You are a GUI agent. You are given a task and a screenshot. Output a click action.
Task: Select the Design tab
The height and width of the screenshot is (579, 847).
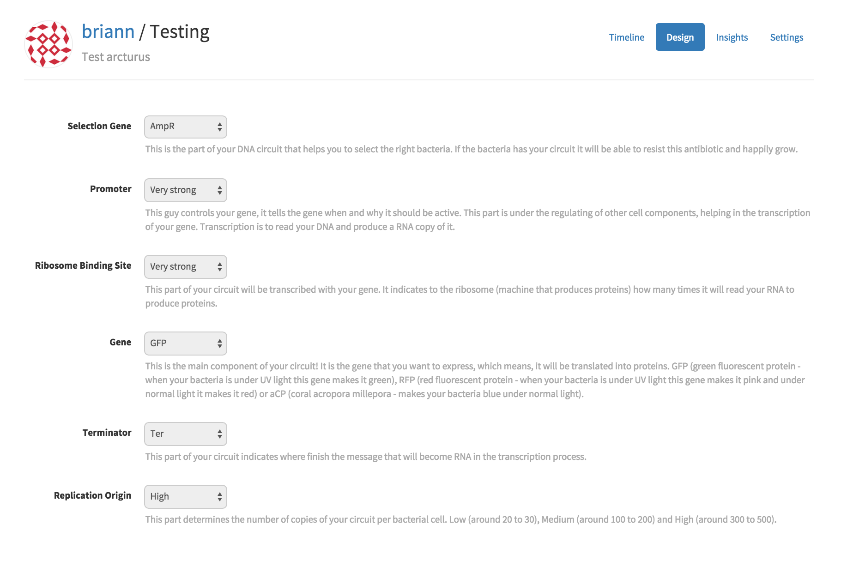point(680,37)
